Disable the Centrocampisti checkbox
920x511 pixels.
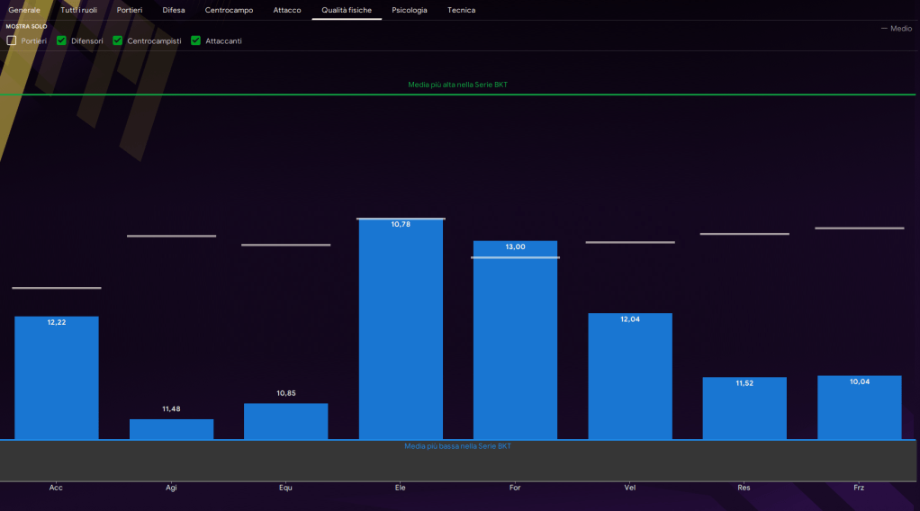(x=118, y=40)
